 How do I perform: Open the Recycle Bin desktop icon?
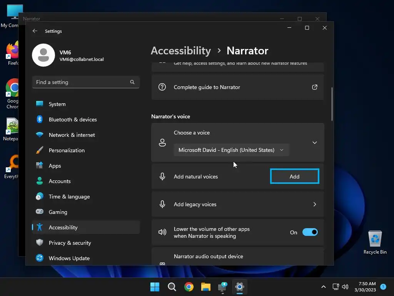(375, 242)
